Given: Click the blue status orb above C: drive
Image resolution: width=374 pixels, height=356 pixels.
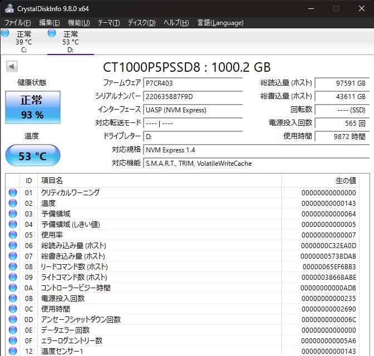Looking at the screenshot, I should click(5, 33).
